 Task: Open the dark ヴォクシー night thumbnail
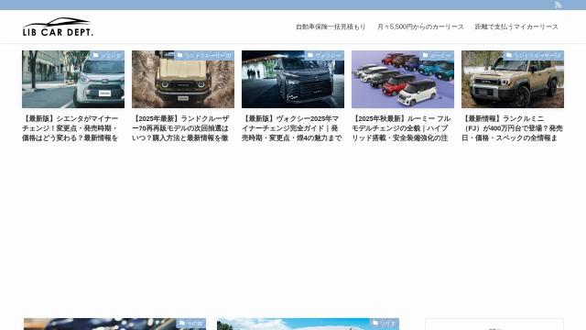[293, 80]
